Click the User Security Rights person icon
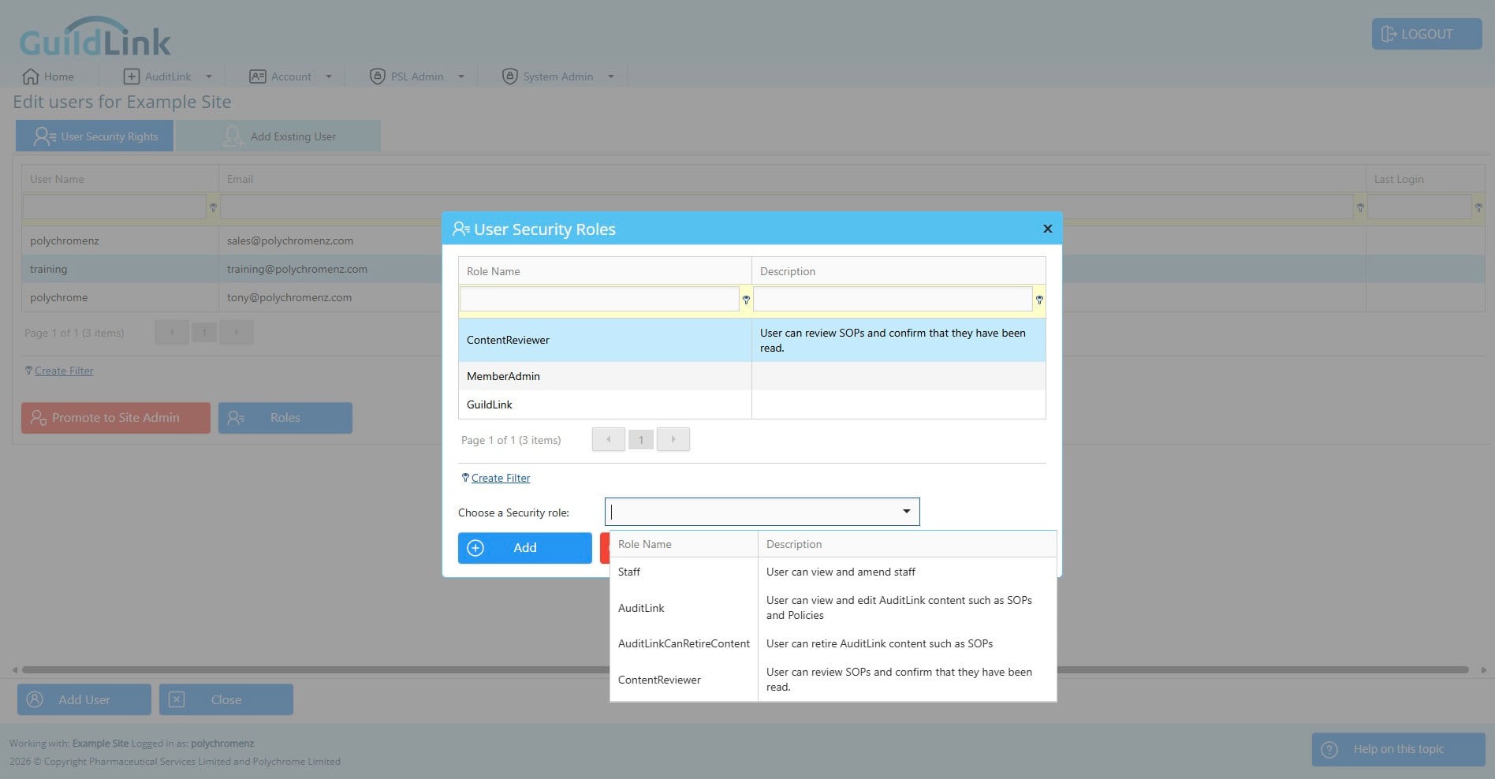Image resolution: width=1495 pixels, height=779 pixels. (44, 136)
